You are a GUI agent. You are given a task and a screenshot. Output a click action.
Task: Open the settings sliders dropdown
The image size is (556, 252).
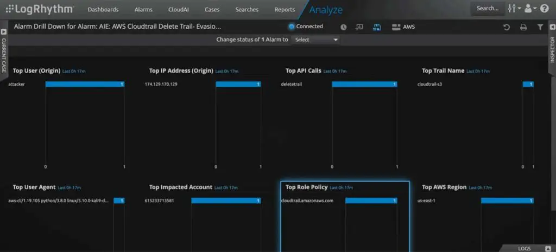point(514,9)
